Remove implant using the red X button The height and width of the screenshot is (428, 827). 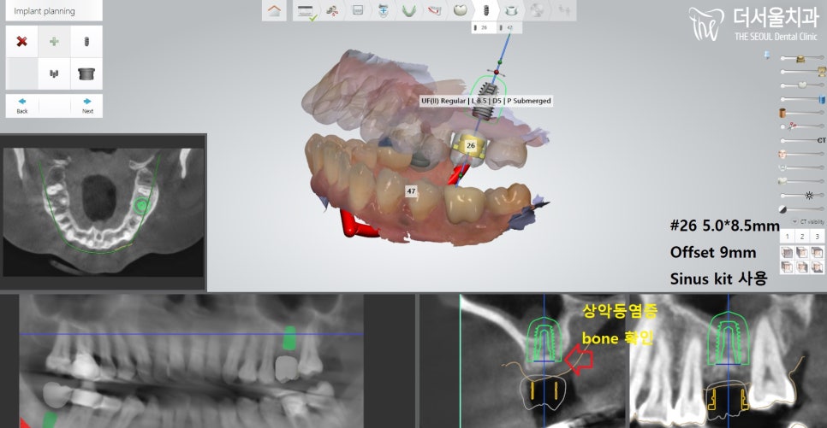[21, 42]
